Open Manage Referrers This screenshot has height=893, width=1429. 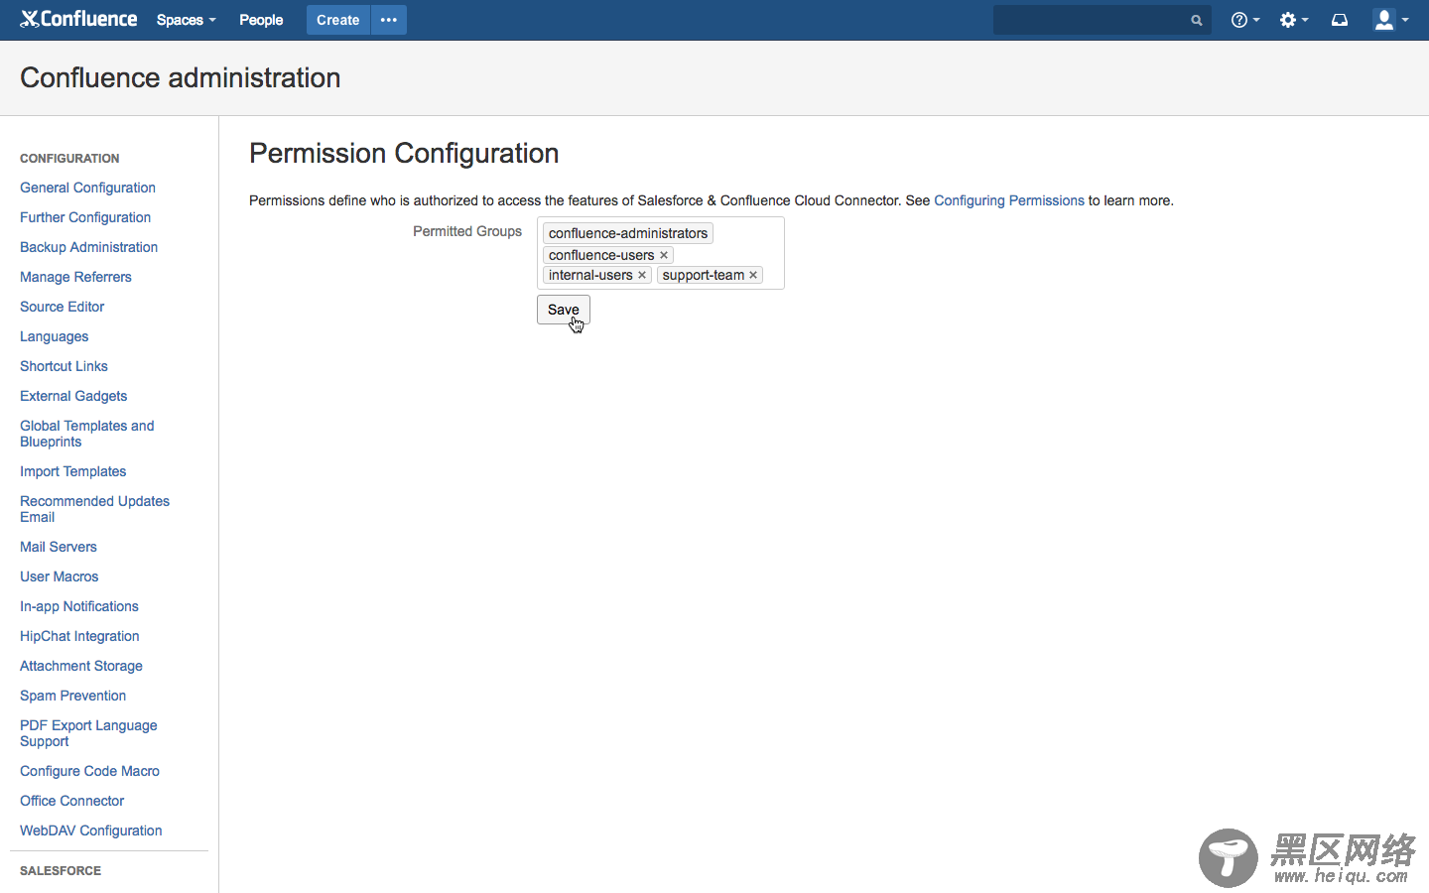(75, 277)
